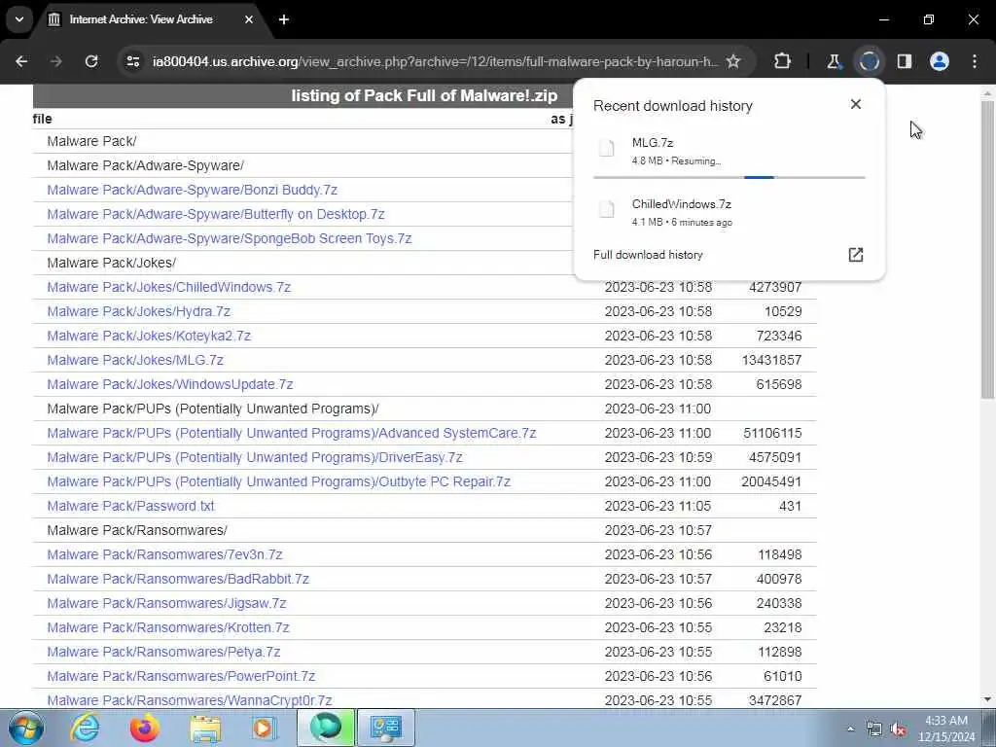Open the Ransomwares/Jigsaw.7z link
This screenshot has width=996, height=747.
(x=166, y=603)
